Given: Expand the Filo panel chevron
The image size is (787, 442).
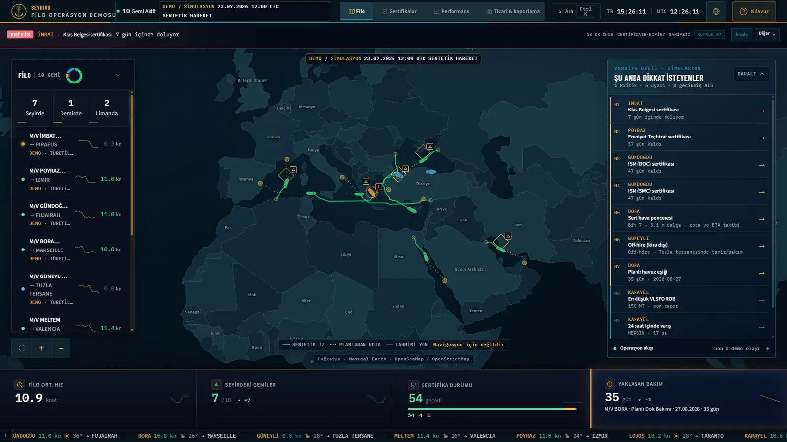Looking at the screenshot, I should tap(118, 75).
